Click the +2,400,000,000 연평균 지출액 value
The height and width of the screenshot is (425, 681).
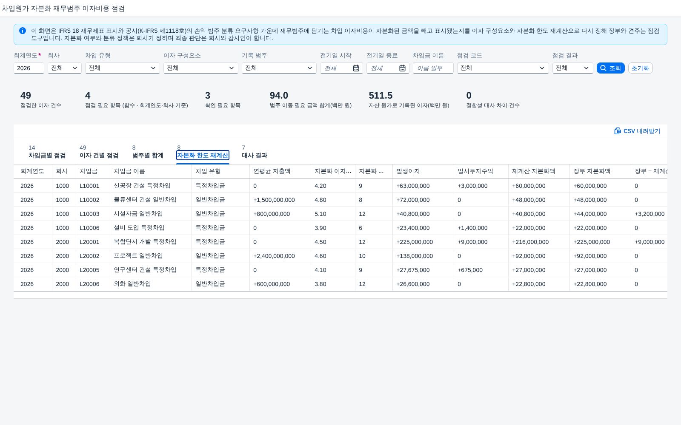(x=274, y=256)
